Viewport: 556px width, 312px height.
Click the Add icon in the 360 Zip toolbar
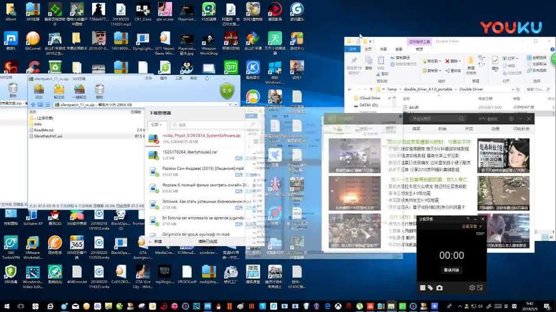[x=39, y=92]
